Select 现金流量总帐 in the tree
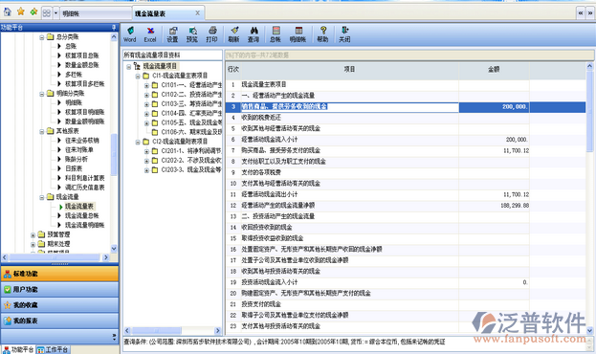Image resolution: width=596 pixels, height=354 pixels. [81, 215]
